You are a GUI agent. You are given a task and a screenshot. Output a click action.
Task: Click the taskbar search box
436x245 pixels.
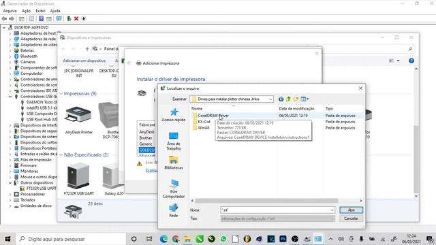71,239
